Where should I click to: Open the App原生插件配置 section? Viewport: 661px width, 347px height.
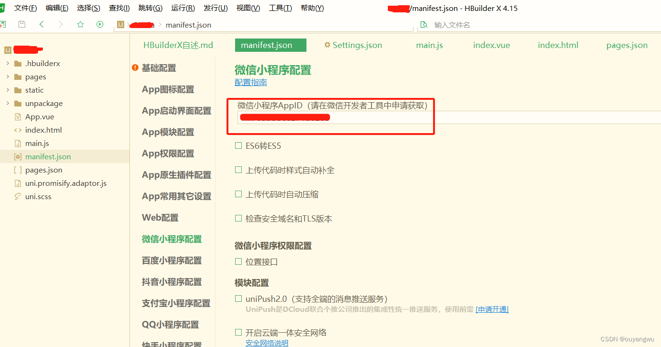(x=177, y=175)
